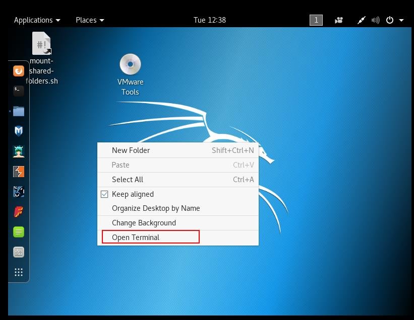Viewport: 414px width, 320px height.
Task: Choose New Folder from context menu
Action: [x=178, y=150]
